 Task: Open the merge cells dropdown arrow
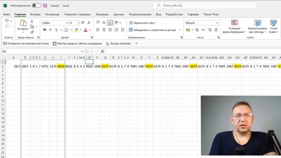click(x=180, y=30)
